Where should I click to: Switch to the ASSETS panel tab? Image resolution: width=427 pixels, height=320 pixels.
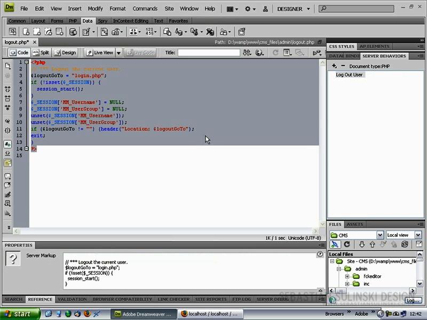point(354,225)
